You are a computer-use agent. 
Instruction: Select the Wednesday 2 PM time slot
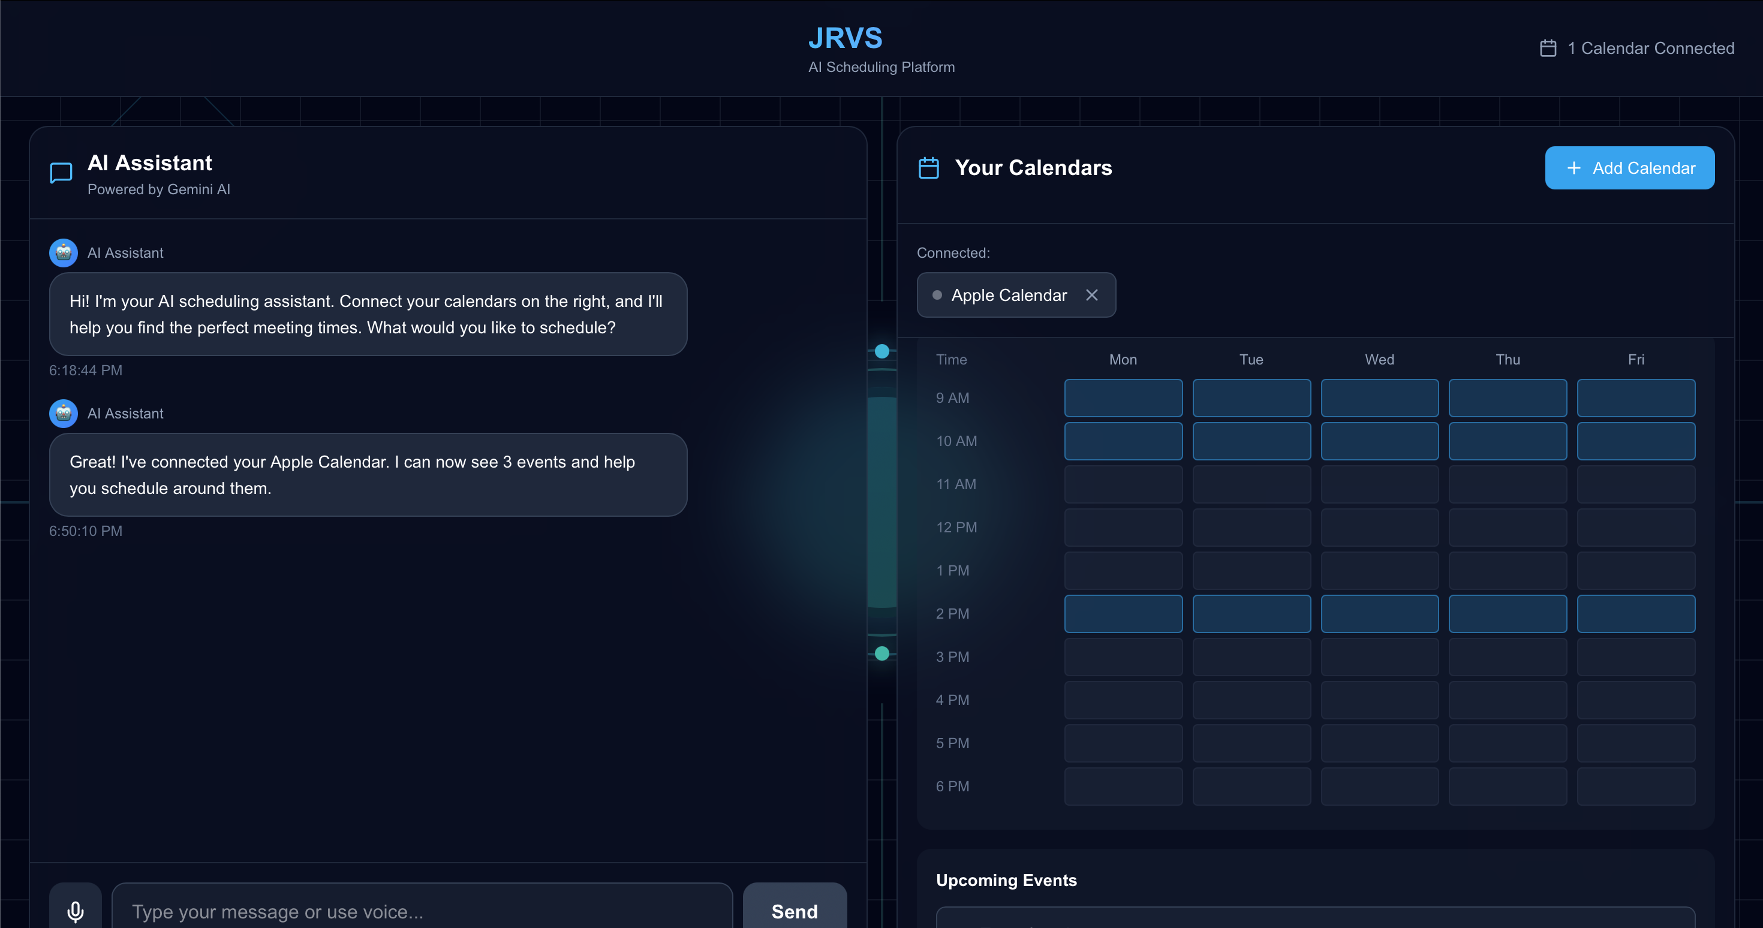(1379, 613)
